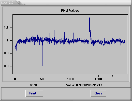Screen dimensions: 132x101
Task: Click the y-axis label 0.8
Action: click(x=6, y=66)
